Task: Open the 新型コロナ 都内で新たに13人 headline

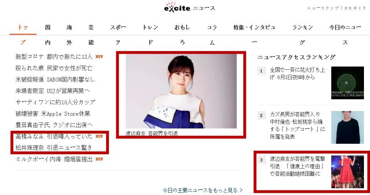Action: tap(54, 57)
